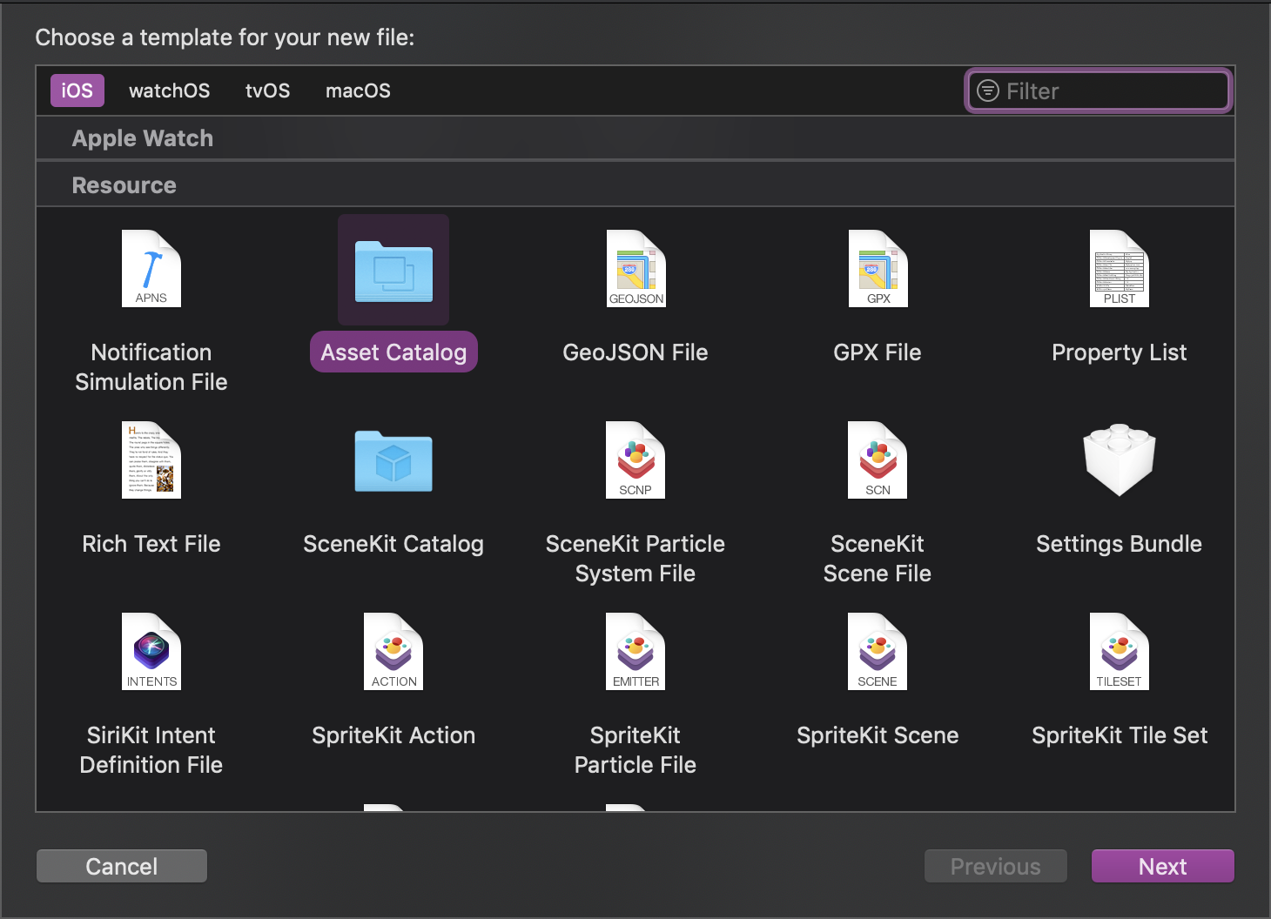
Task: Pick the GeoJSON File template icon
Action: click(x=635, y=269)
